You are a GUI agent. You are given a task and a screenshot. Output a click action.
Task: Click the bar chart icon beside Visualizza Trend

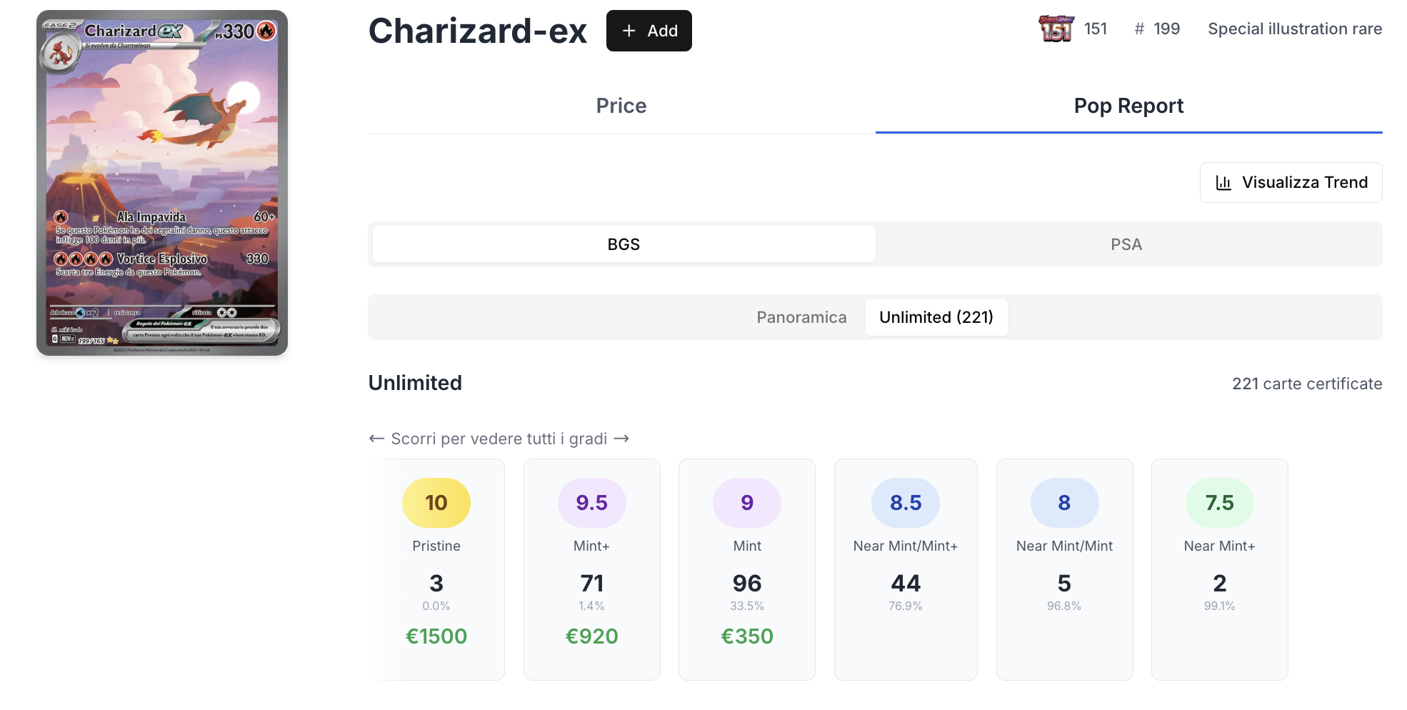(x=1223, y=183)
